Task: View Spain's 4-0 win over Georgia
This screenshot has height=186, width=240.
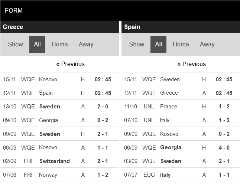Action: pos(224,147)
